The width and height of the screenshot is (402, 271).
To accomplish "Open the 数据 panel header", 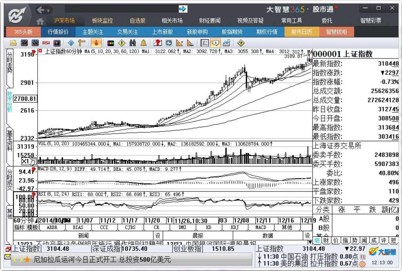I will pyautogui.click(x=267, y=235).
